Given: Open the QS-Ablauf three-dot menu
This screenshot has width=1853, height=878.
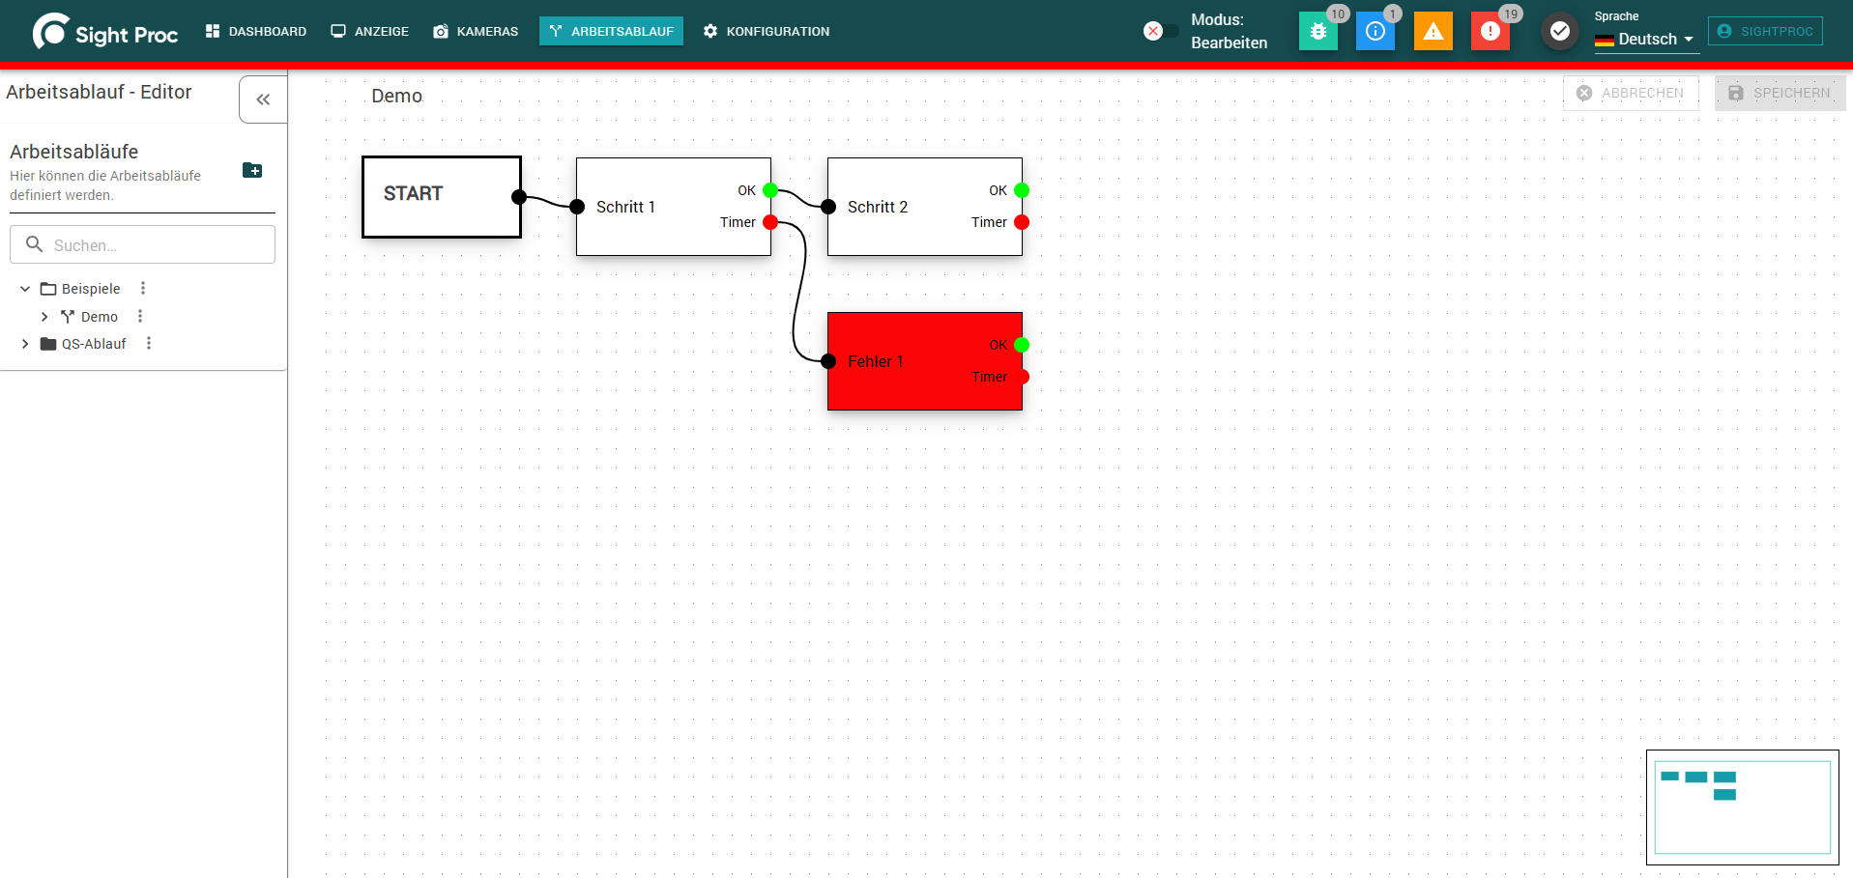Looking at the screenshot, I should (149, 343).
